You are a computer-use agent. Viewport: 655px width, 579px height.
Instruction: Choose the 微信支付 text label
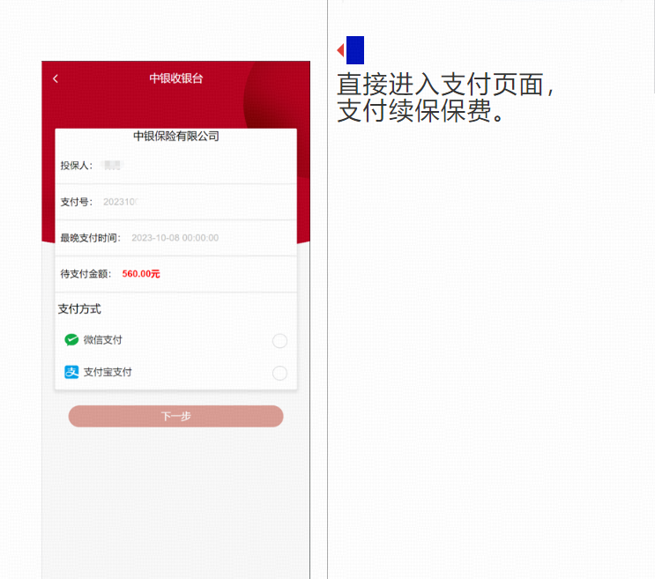(103, 340)
